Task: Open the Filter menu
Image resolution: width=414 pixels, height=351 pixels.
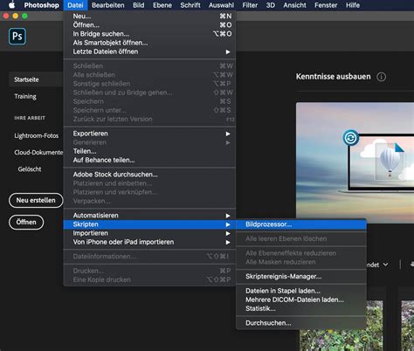Action: tap(250, 5)
